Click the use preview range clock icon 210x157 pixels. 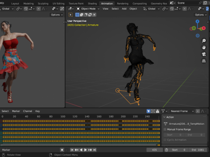coord(166,150)
